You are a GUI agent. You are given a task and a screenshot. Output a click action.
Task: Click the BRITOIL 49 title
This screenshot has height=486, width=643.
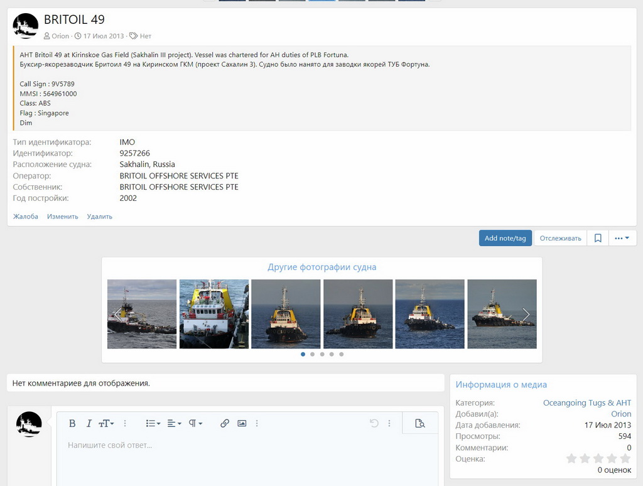74,19
